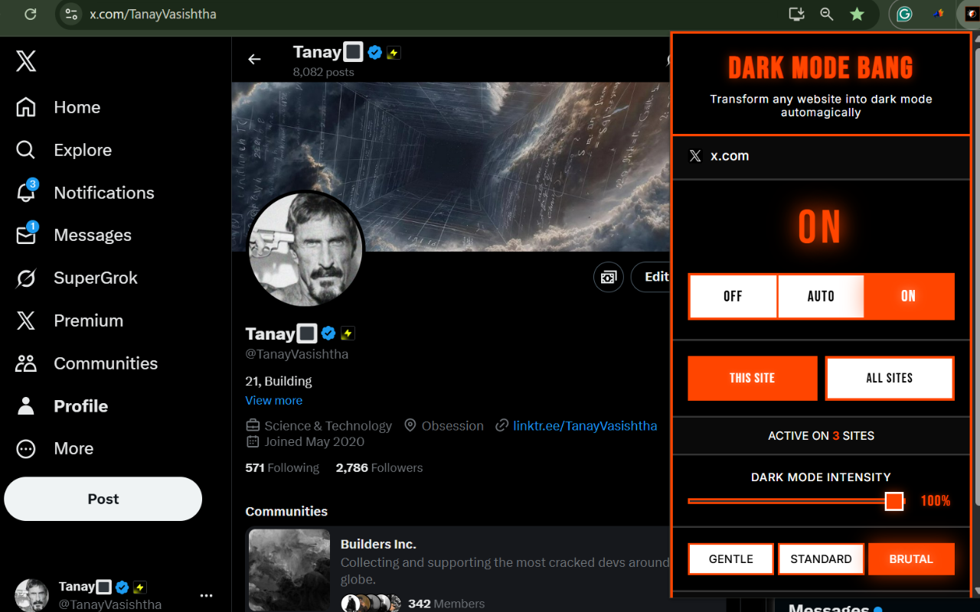Click the site information icon in address bar
The width and height of the screenshot is (980, 612).
click(x=71, y=14)
